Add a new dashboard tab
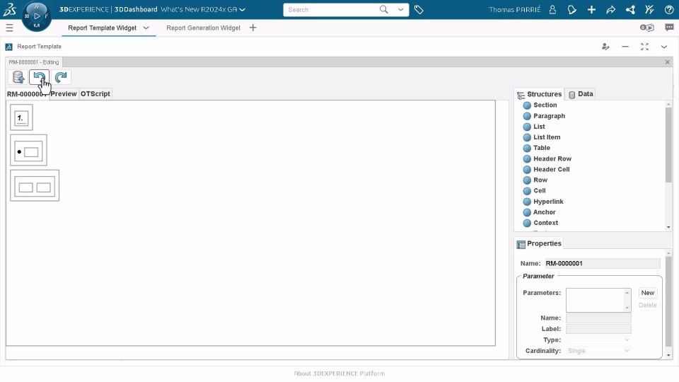The width and height of the screenshot is (679, 382). (x=253, y=28)
